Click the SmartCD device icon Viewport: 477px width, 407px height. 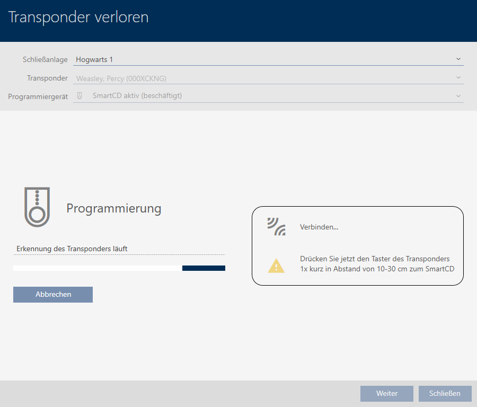tap(80, 96)
